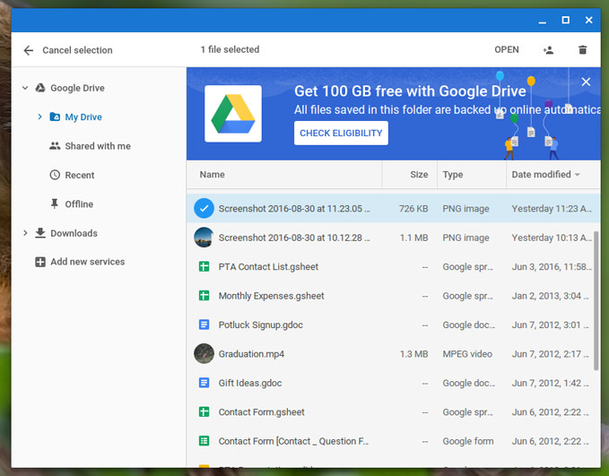609x476 pixels.
Task: Select the Monthly Expenses.gsheet file name
Action: pyautogui.click(x=271, y=296)
